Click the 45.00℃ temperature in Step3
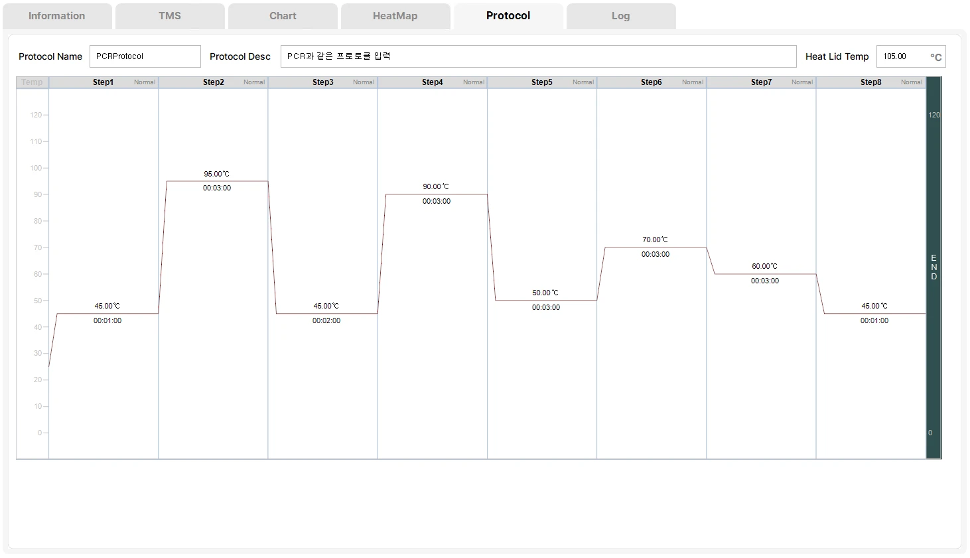 pyautogui.click(x=326, y=306)
